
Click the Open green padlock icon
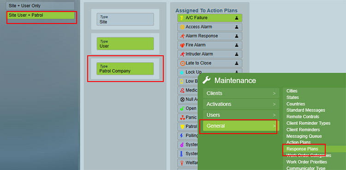tap(182, 108)
